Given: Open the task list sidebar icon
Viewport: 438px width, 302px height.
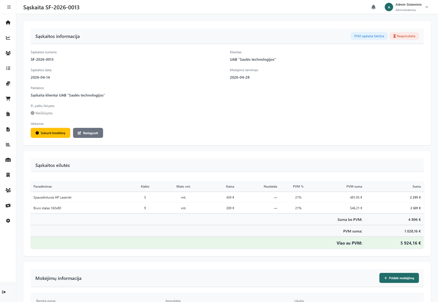Looking at the screenshot, I should 8,68.
